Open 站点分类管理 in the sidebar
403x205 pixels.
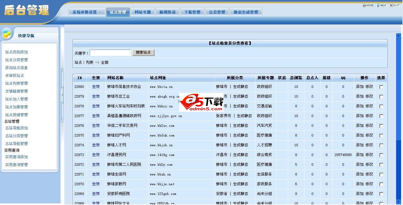(17, 60)
